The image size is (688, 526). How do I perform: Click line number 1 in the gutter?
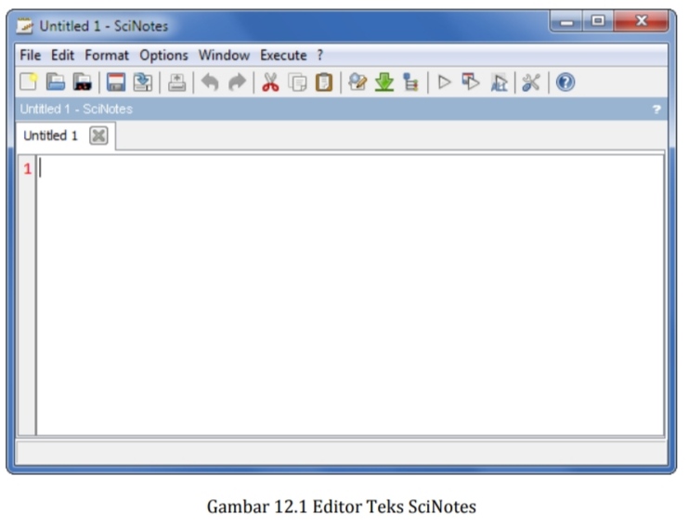[x=28, y=169]
